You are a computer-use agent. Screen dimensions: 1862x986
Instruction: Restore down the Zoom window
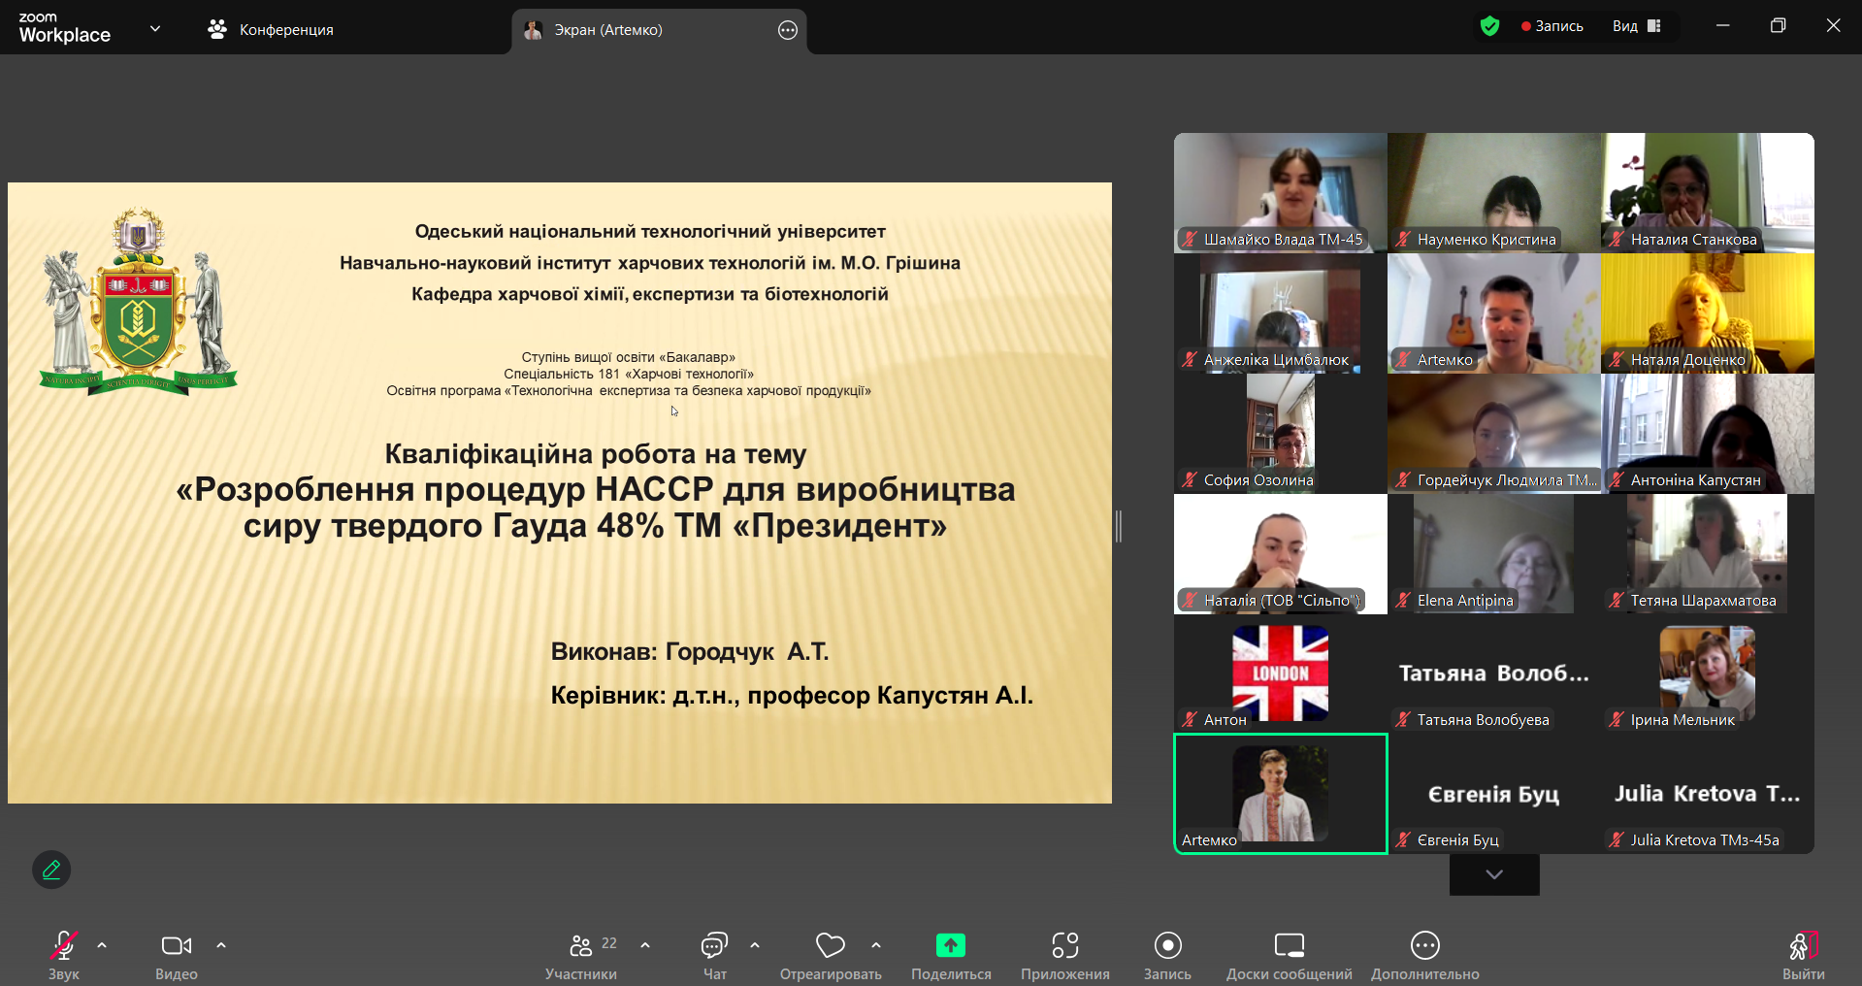coord(1778,26)
